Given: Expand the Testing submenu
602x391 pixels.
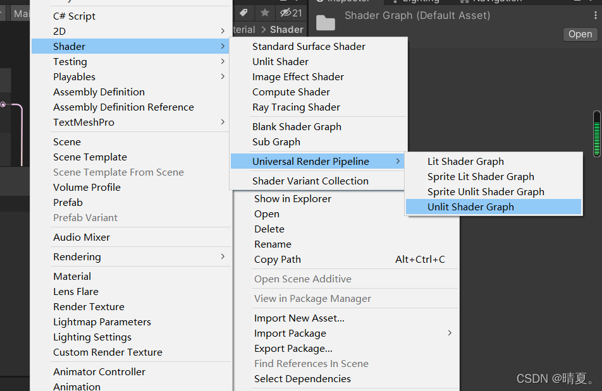Looking at the screenshot, I should 130,61.
